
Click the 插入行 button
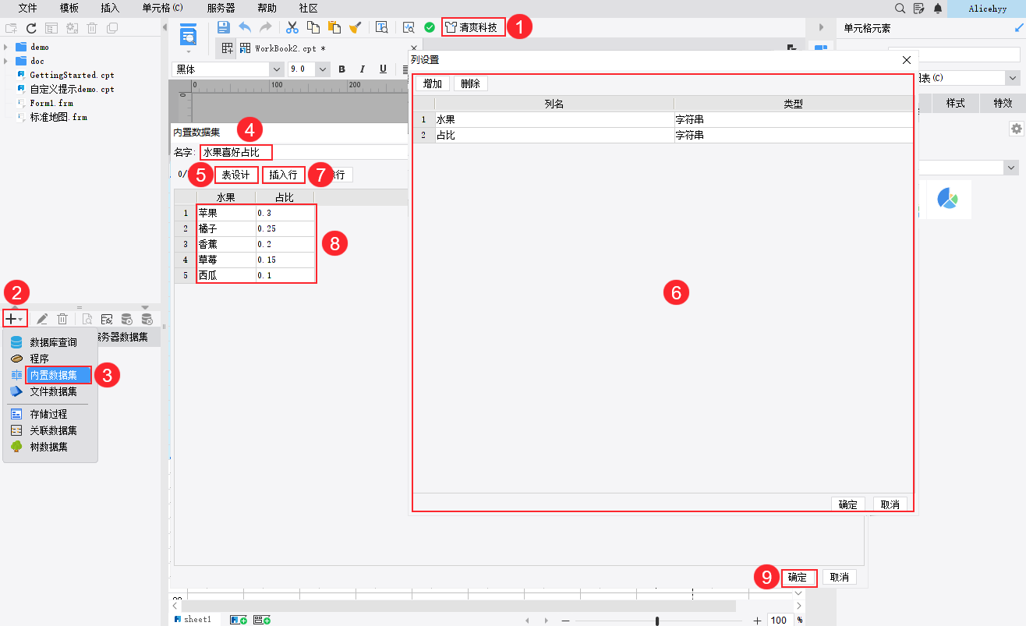click(x=283, y=175)
